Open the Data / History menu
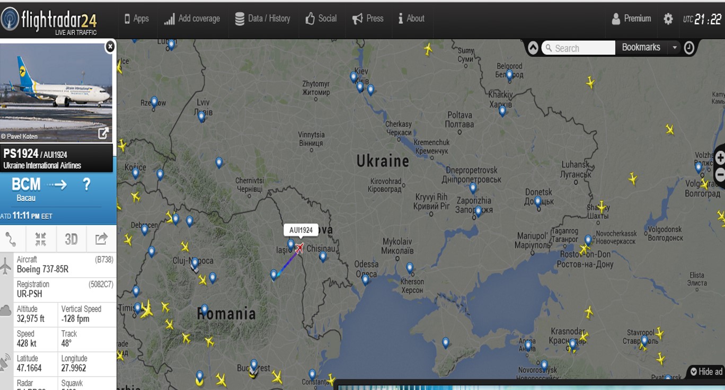Screen dimensions: 725x390 pyautogui.click(x=262, y=19)
